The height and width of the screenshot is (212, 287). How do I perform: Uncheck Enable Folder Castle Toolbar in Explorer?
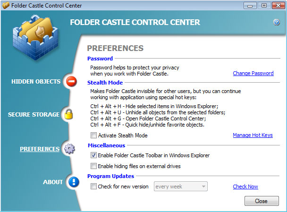pyautogui.click(x=93, y=155)
